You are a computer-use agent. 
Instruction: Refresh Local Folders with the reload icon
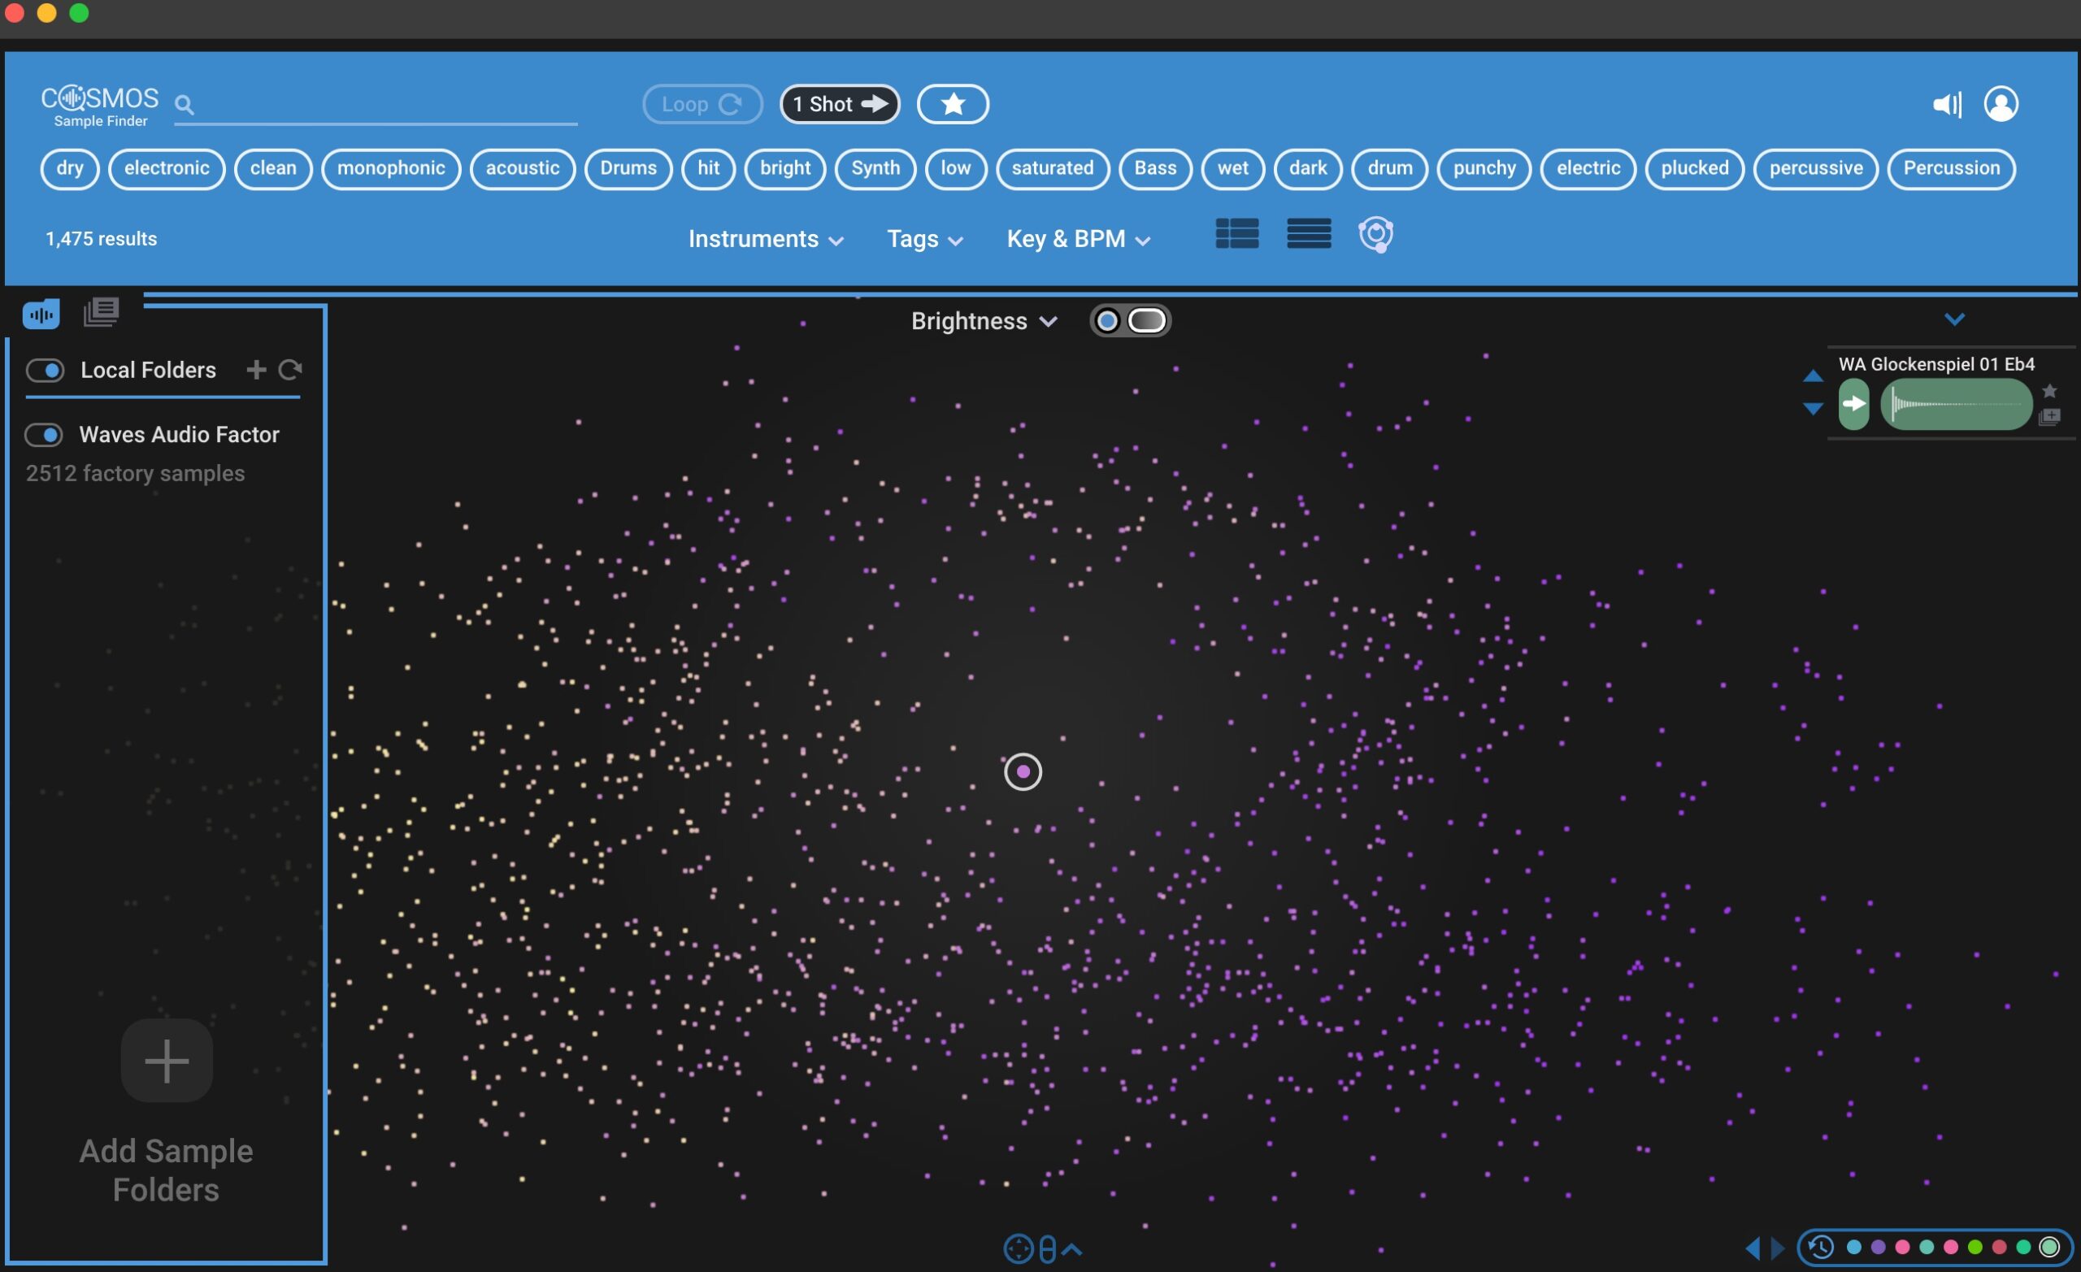point(290,370)
